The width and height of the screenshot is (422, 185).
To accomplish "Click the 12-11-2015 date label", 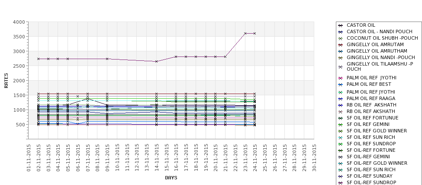I will (137, 158).
